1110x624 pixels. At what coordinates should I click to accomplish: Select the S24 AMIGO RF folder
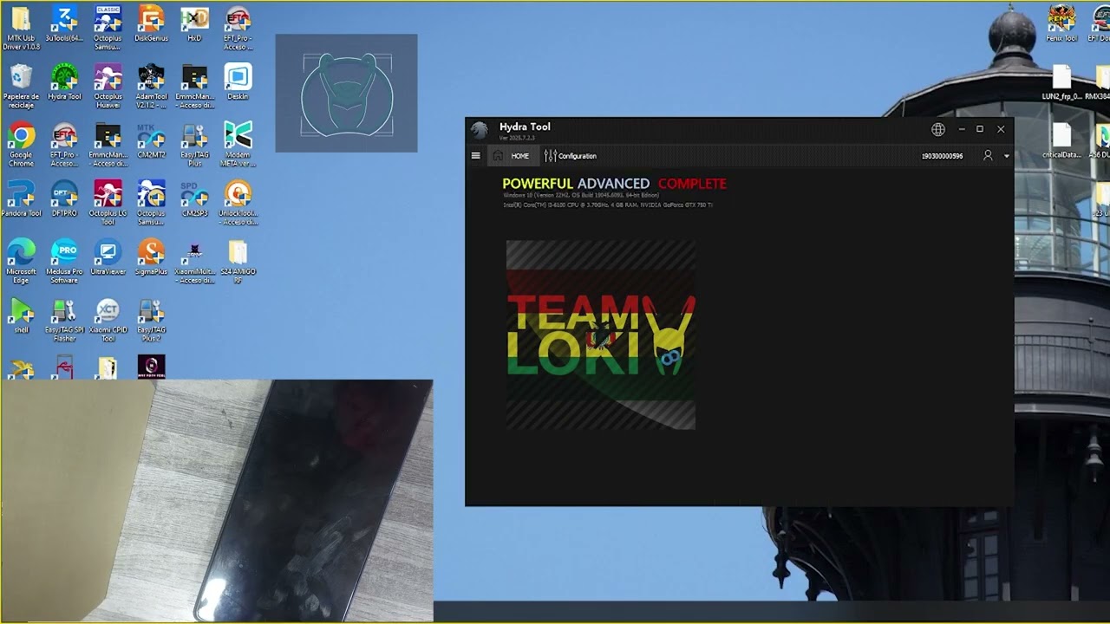[x=238, y=261]
